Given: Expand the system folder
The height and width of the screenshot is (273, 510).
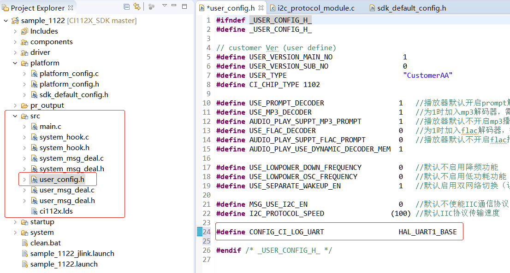Looking at the screenshot, I should (x=15, y=233).
